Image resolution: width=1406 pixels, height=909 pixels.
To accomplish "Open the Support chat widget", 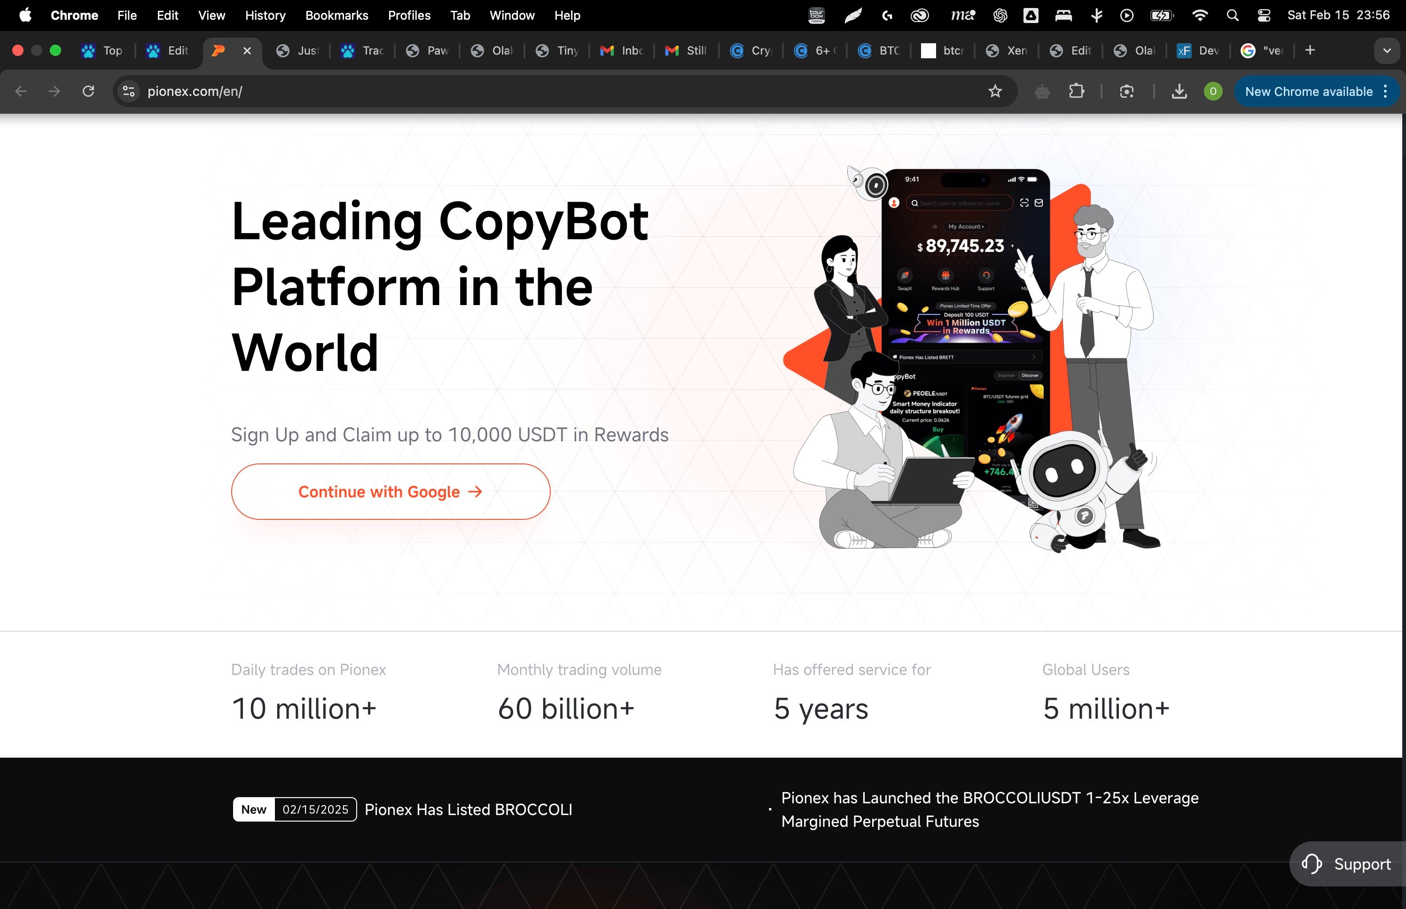I will [x=1347, y=863].
